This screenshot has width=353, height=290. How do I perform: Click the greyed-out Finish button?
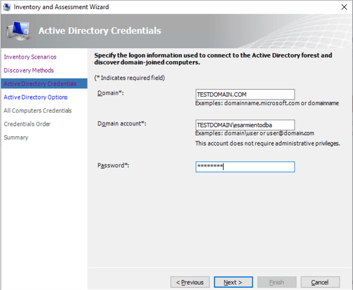[x=277, y=282]
